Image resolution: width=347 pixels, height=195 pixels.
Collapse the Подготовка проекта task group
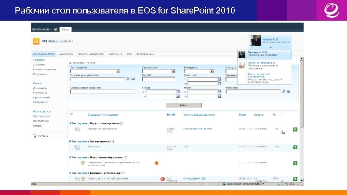pyautogui.click(x=70, y=123)
